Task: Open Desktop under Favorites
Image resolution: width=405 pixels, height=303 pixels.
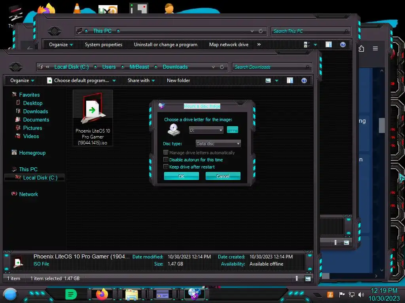Action: coord(32,103)
